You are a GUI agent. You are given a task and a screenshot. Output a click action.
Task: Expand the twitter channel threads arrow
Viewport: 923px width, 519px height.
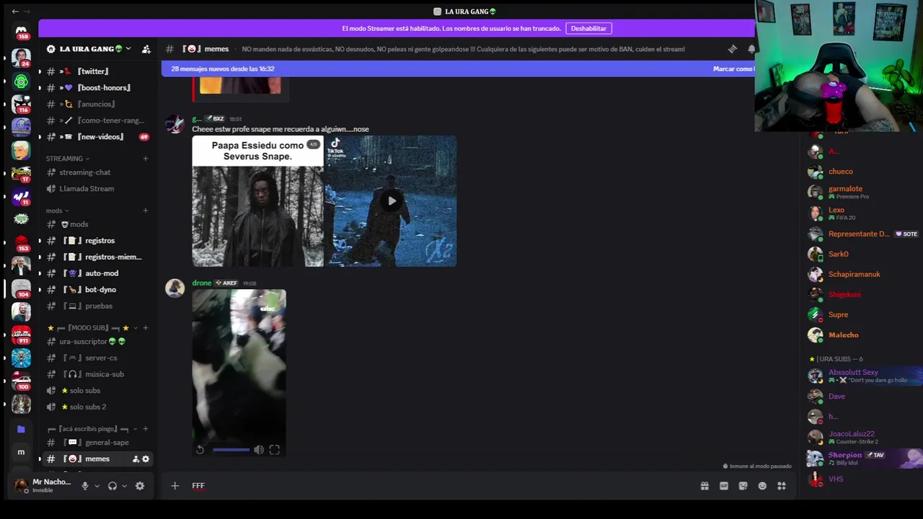40,71
